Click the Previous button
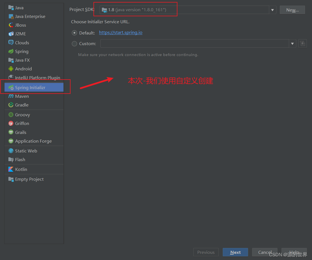Viewport: 312px width, 260px height. pyautogui.click(x=206, y=252)
